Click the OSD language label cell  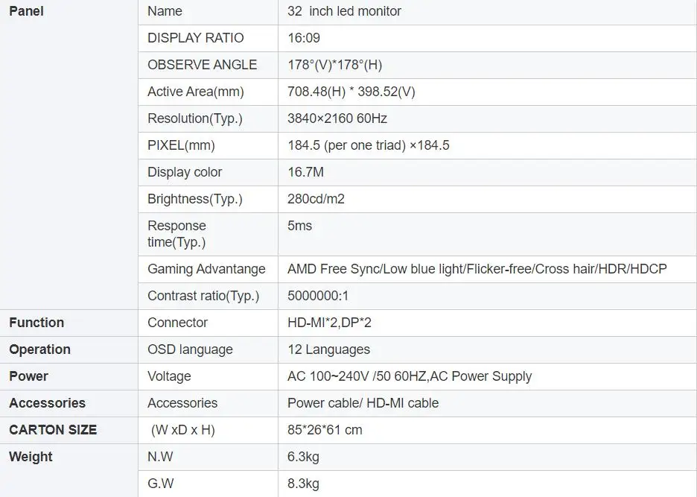(190, 349)
